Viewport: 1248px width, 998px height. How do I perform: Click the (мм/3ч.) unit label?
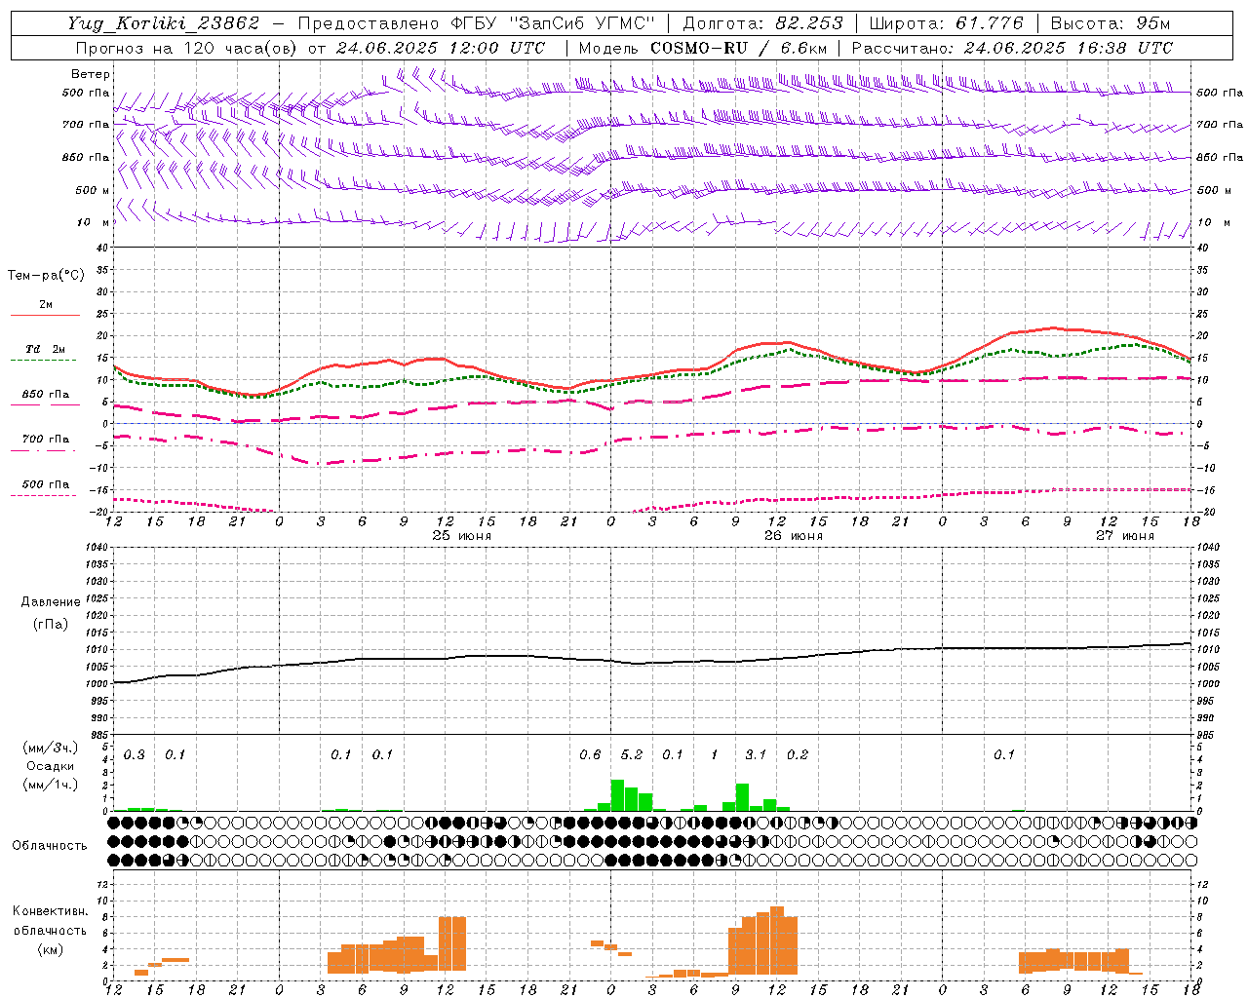[x=51, y=748]
